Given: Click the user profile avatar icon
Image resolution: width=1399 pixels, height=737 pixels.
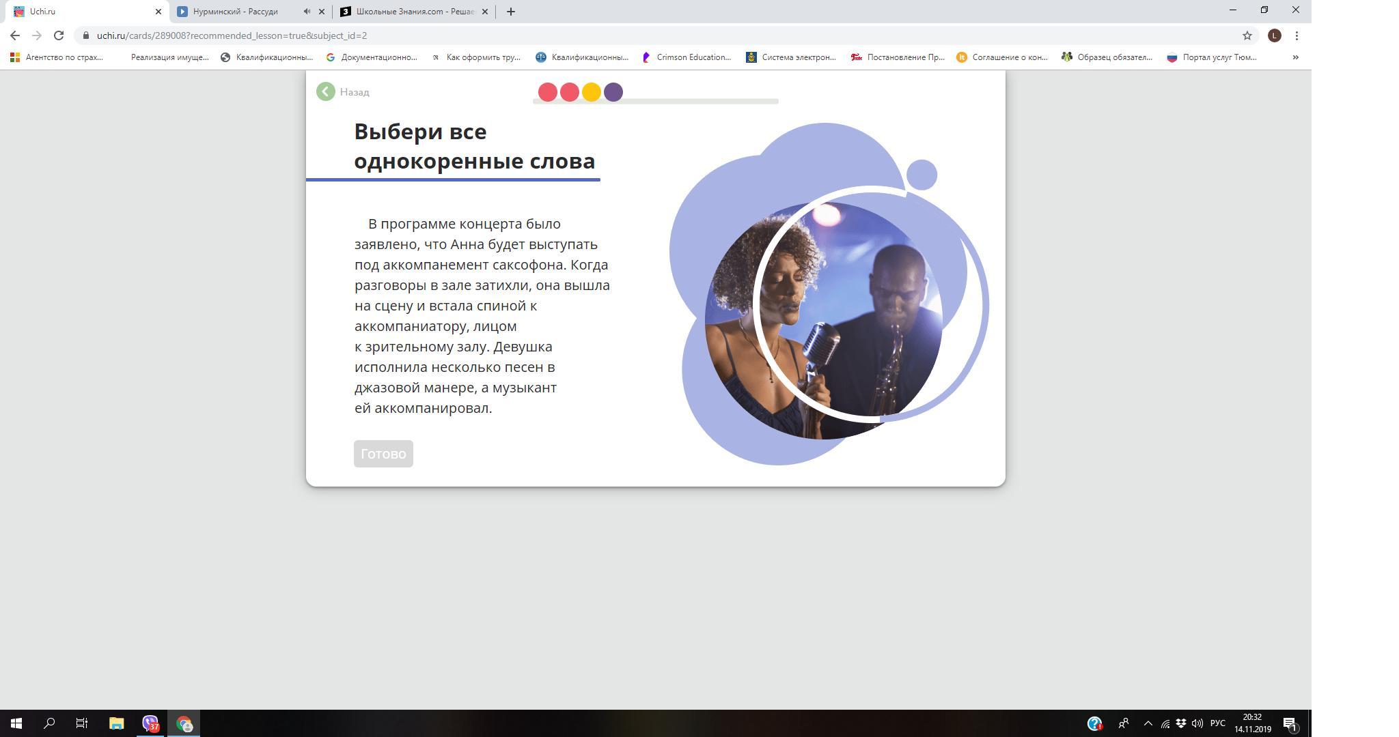Looking at the screenshot, I should coord(1274,35).
